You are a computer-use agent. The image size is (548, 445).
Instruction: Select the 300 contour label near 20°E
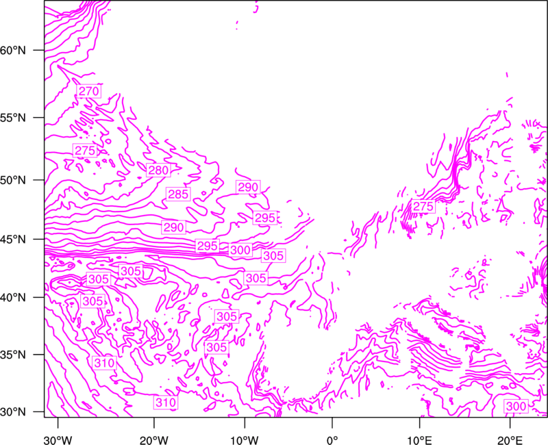(x=516, y=406)
